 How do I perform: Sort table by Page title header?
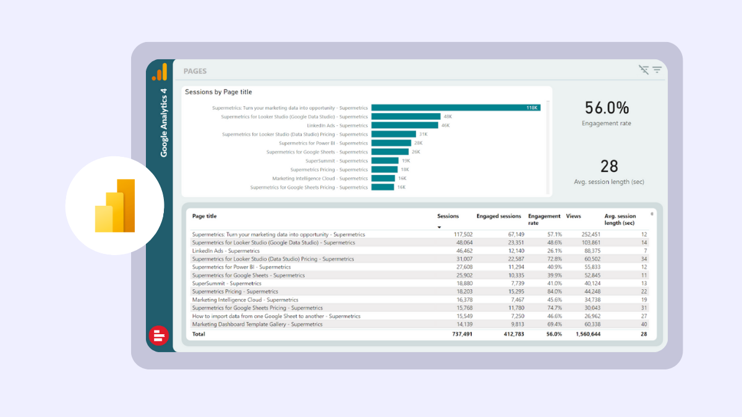click(204, 216)
